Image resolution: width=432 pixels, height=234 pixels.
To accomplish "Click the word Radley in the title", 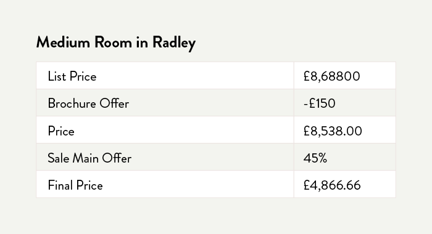I will [174, 43].
